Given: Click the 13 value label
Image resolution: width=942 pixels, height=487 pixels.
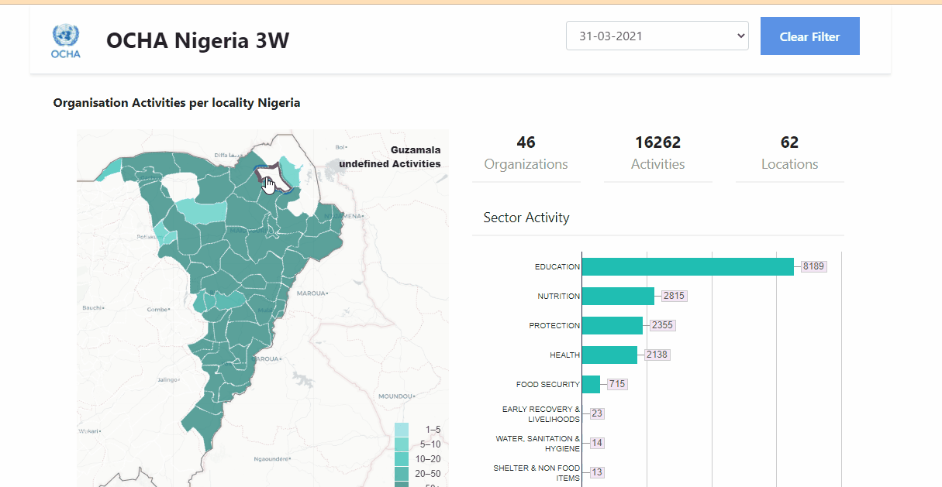Looking at the screenshot, I should tap(597, 472).
